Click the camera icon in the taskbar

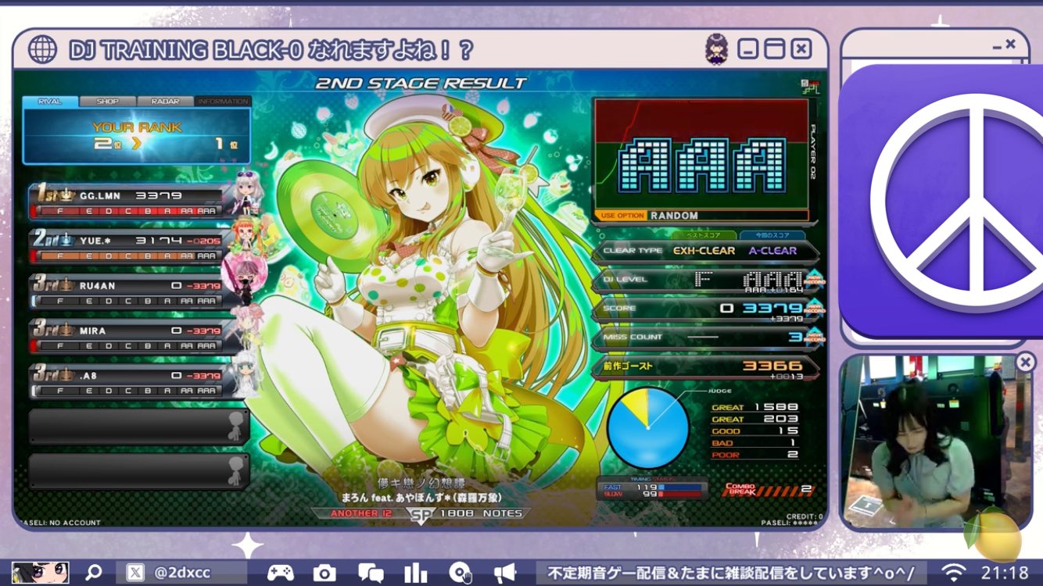pyautogui.click(x=324, y=573)
